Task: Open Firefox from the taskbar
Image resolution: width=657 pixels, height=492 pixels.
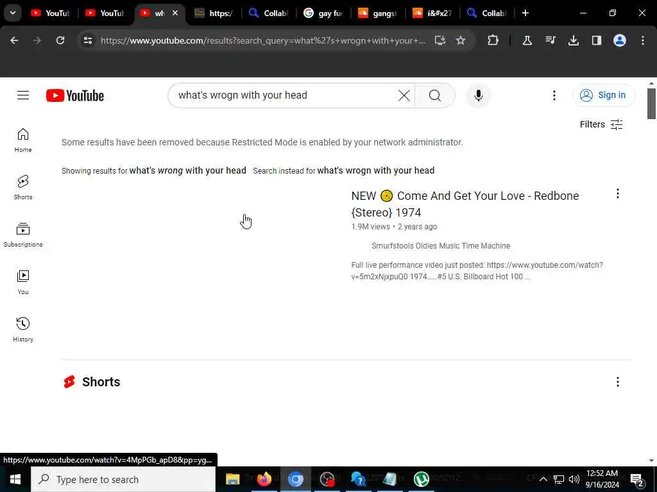Action: (264, 479)
